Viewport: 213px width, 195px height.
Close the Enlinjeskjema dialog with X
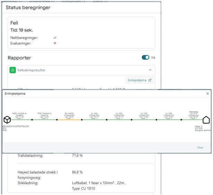207,94
